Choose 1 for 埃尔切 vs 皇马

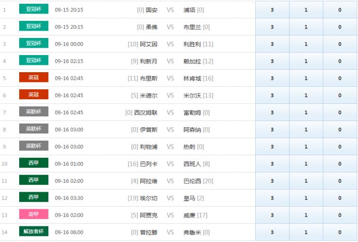point(306,198)
